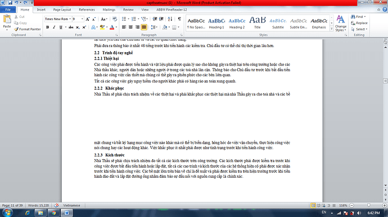
Task: Adjust the zoom slider in status bar
Action: point(368,205)
